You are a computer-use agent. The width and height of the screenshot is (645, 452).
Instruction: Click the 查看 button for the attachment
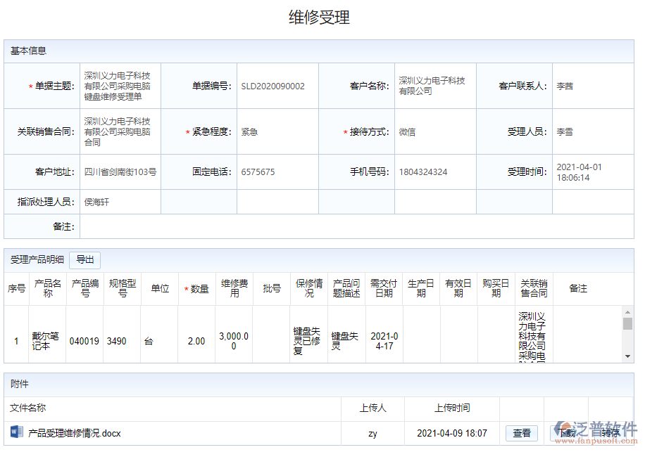[x=522, y=433]
